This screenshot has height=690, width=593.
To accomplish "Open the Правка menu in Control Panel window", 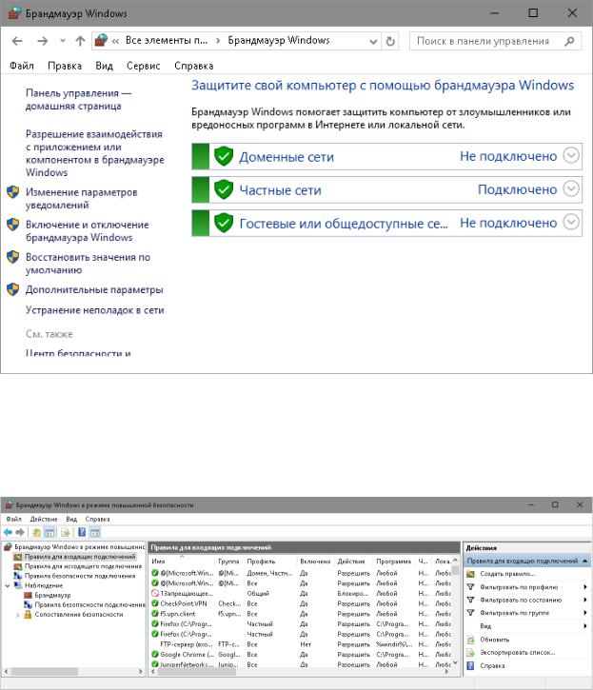I will 65,66.
